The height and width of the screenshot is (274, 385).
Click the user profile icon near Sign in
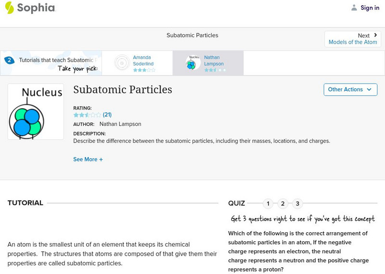pyautogui.click(x=354, y=8)
